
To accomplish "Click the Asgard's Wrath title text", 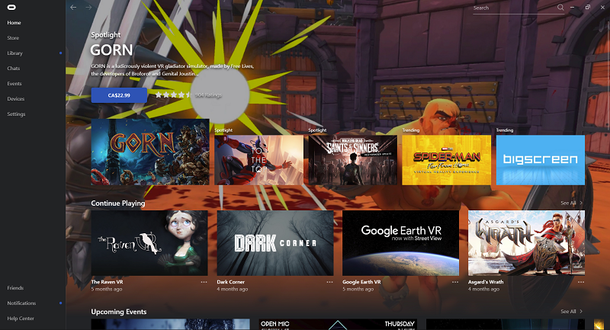I will click(486, 282).
